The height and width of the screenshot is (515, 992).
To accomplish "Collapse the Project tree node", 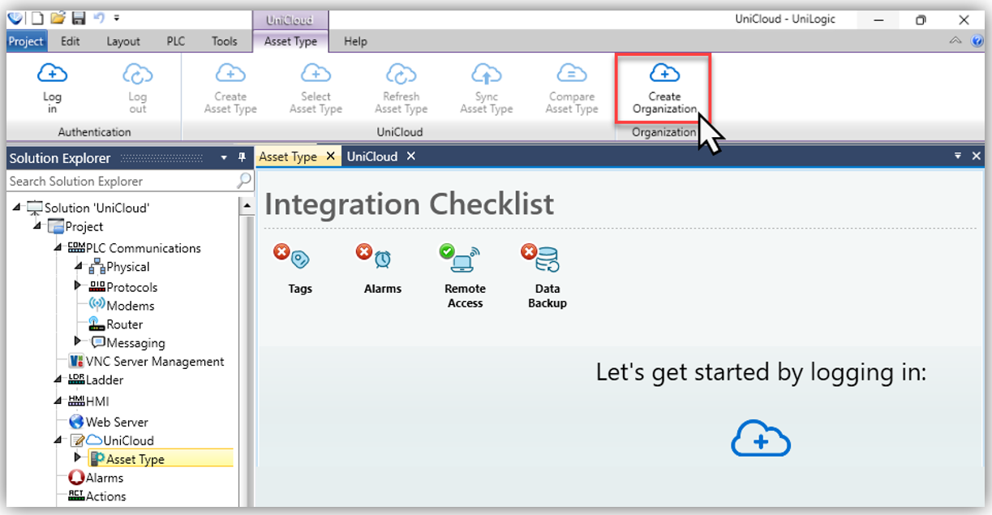I will pyautogui.click(x=38, y=227).
